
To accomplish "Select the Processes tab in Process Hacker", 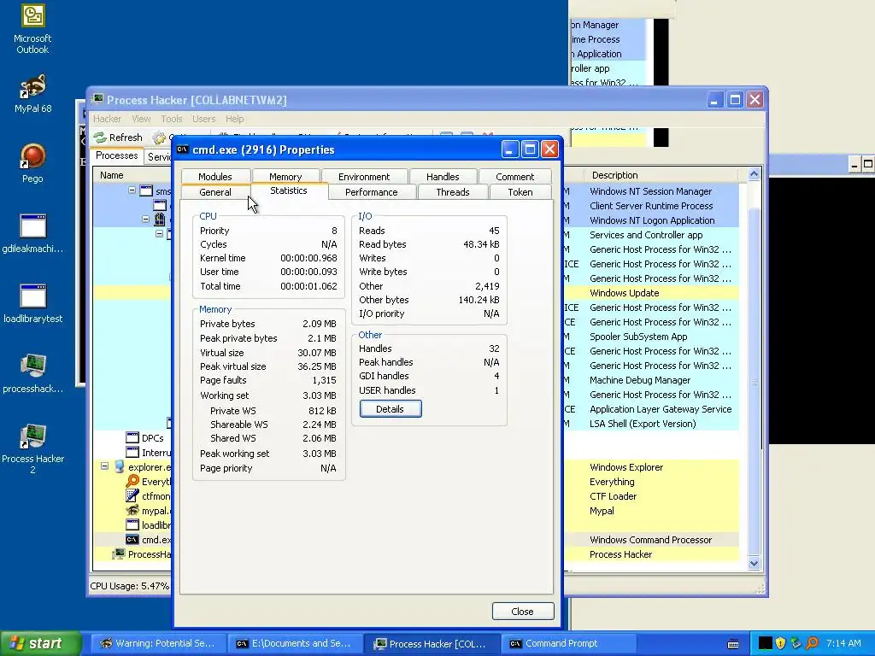I will coord(116,155).
